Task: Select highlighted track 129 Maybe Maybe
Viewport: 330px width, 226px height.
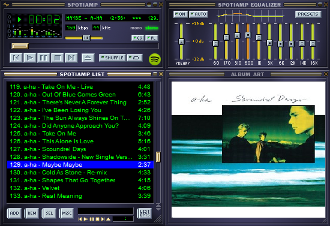Action: pyautogui.click(x=80, y=165)
